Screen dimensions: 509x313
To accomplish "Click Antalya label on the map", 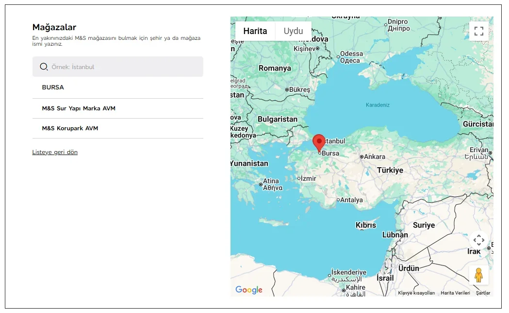I will point(351,200).
